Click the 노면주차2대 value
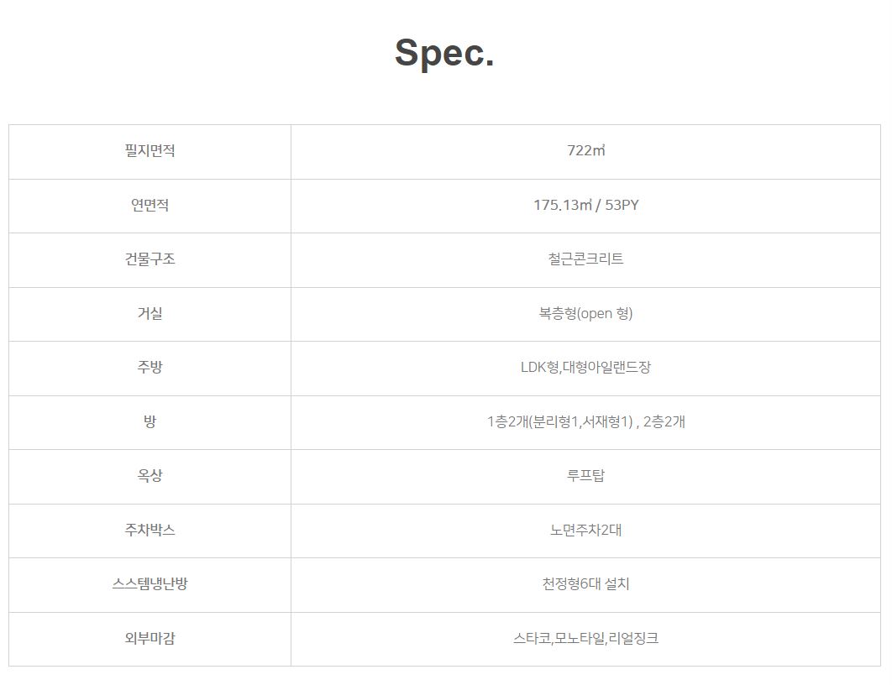The height and width of the screenshot is (685, 892). 585,530
